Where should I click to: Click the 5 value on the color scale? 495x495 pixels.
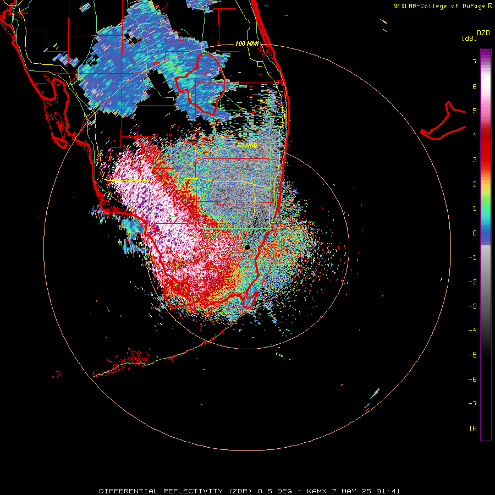(x=475, y=111)
